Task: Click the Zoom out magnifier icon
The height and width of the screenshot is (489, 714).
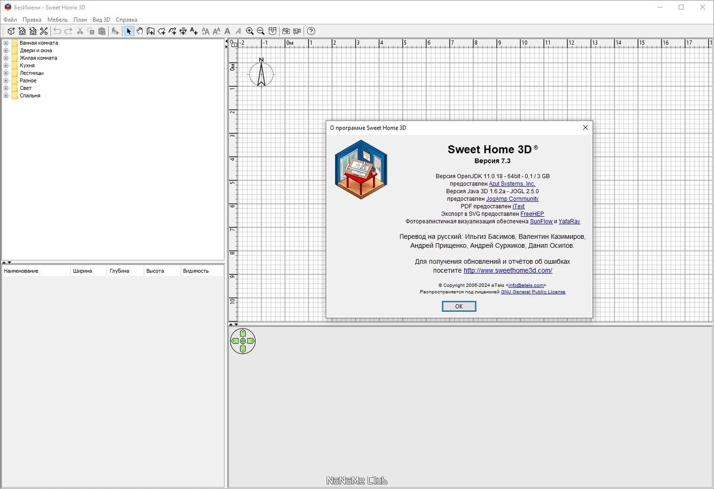Action: pyautogui.click(x=260, y=31)
